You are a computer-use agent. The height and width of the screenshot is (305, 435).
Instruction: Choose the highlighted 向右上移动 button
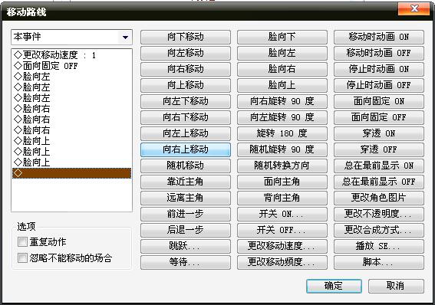(x=186, y=149)
